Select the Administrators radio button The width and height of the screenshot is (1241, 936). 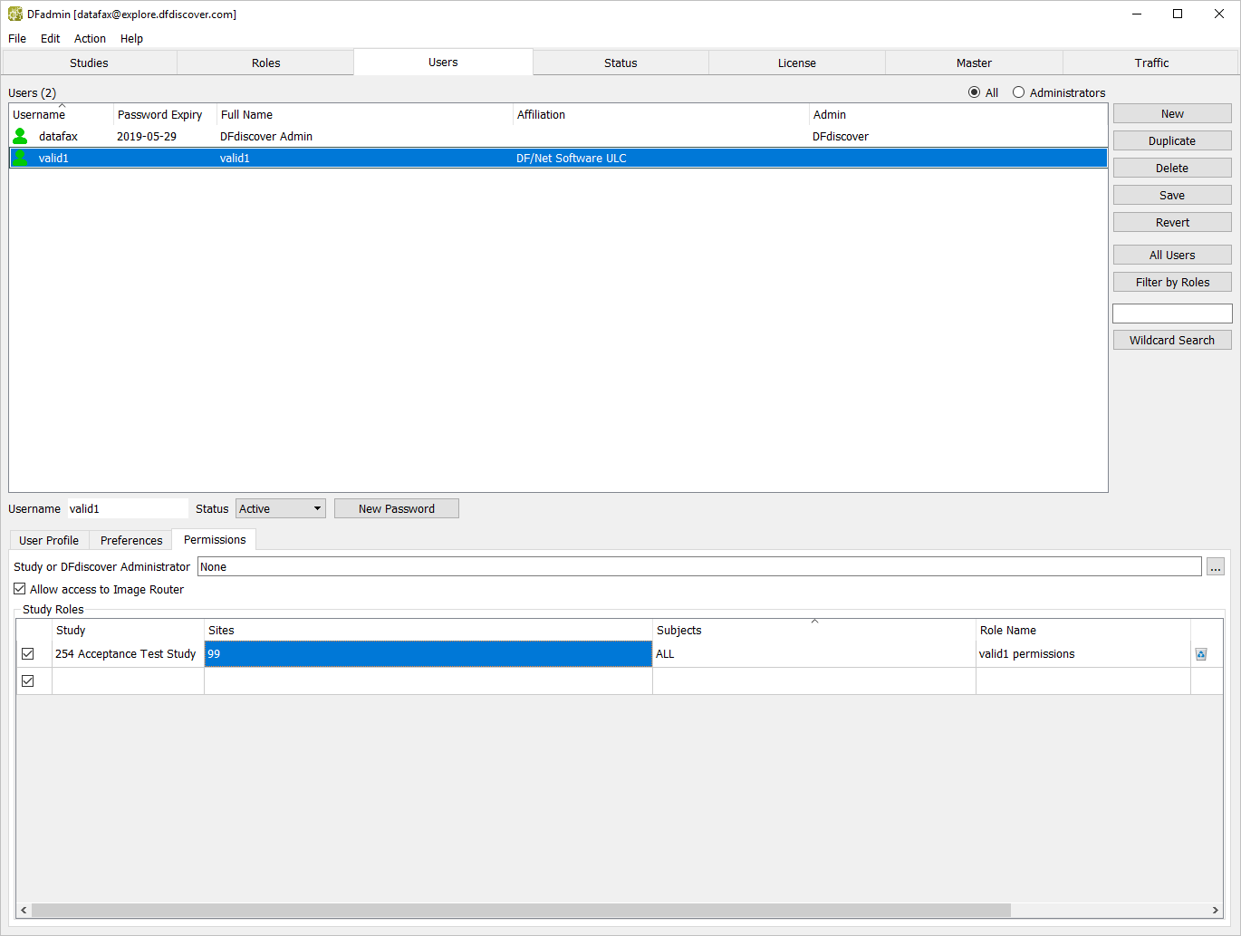click(1019, 92)
